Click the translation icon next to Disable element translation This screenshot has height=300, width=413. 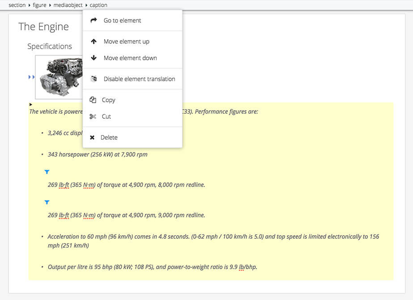[94, 79]
